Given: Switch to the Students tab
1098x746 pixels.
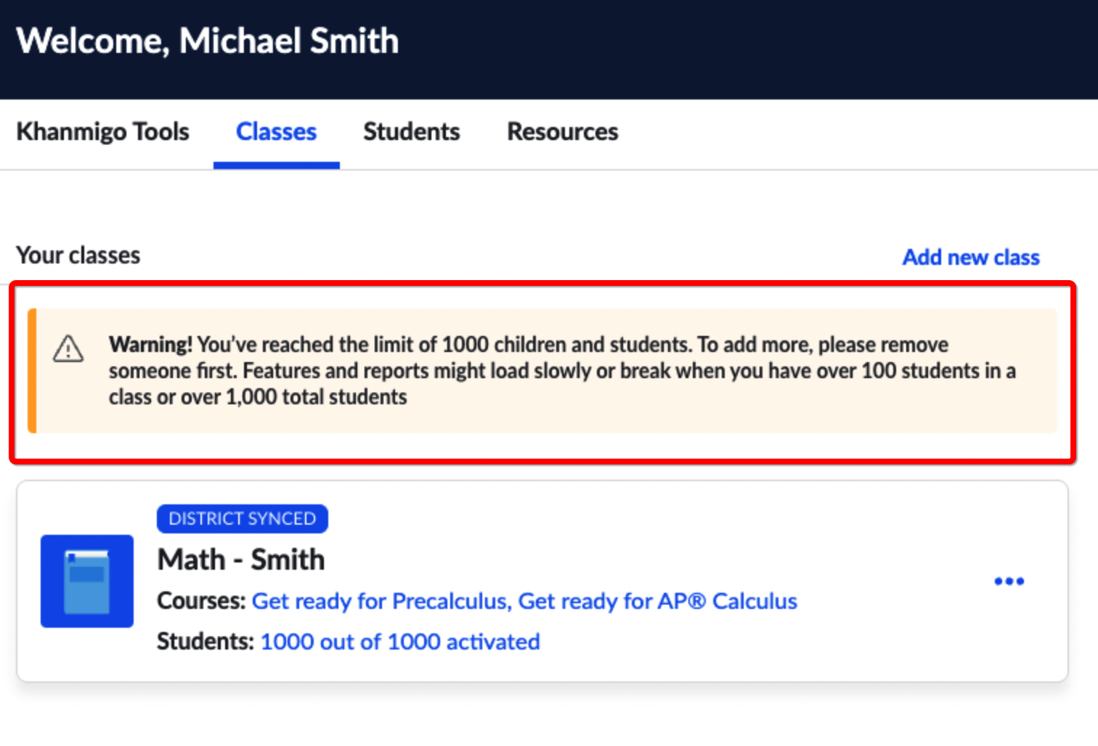Looking at the screenshot, I should click(x=412, y=132).
